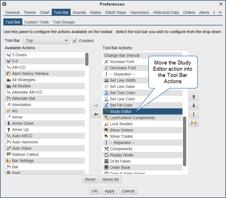Screen dimensions: 226x198
Task: Click the Available Actions list scrollbar
Action: [x=87, y=59]
